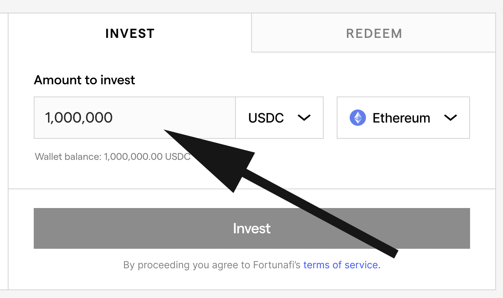Switch to the INVEST tab
Screen dimensions: 503x298
[130, 33]
